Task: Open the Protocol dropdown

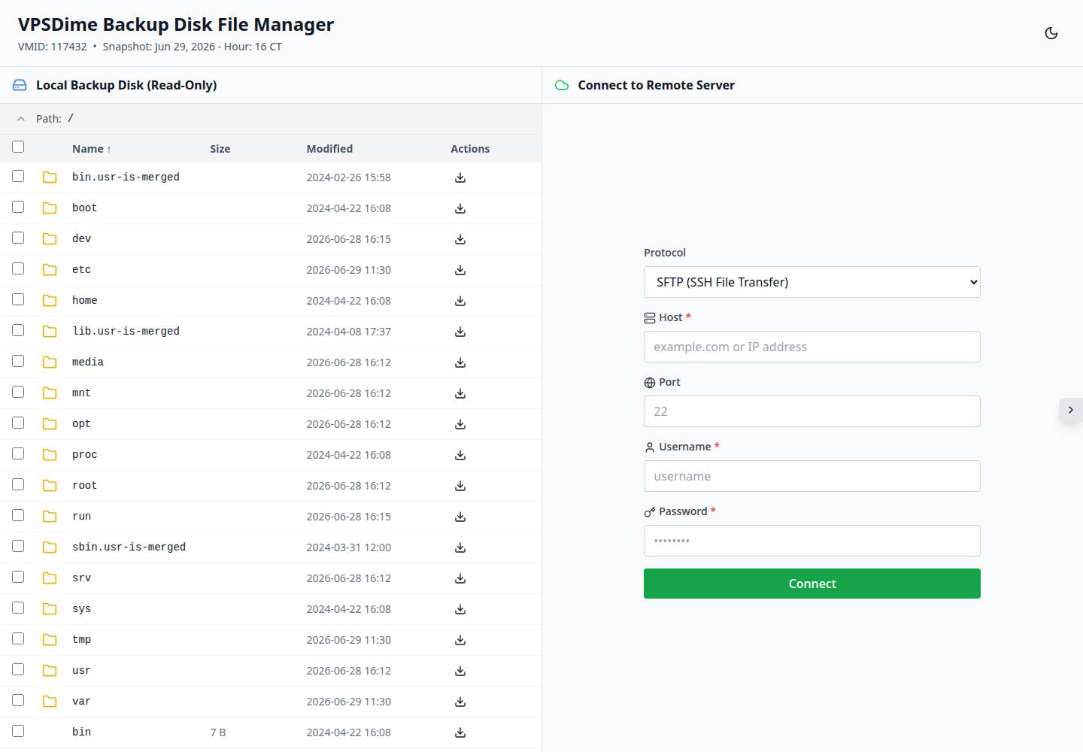Action: (x=812, y=282)
